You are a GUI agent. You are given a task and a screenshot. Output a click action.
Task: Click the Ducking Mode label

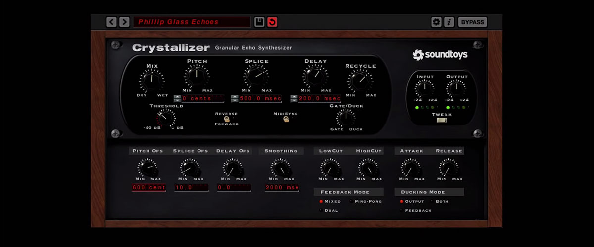(x=424, y=192)
